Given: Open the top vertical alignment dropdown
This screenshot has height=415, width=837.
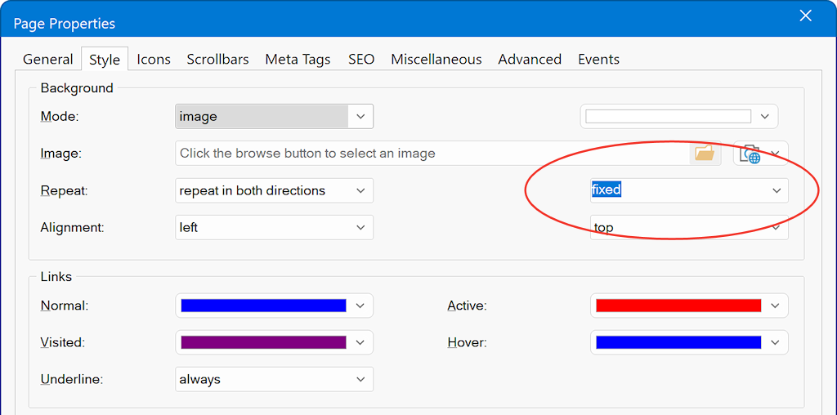Looking at the screenshot, I should click(x=688, y=227).
